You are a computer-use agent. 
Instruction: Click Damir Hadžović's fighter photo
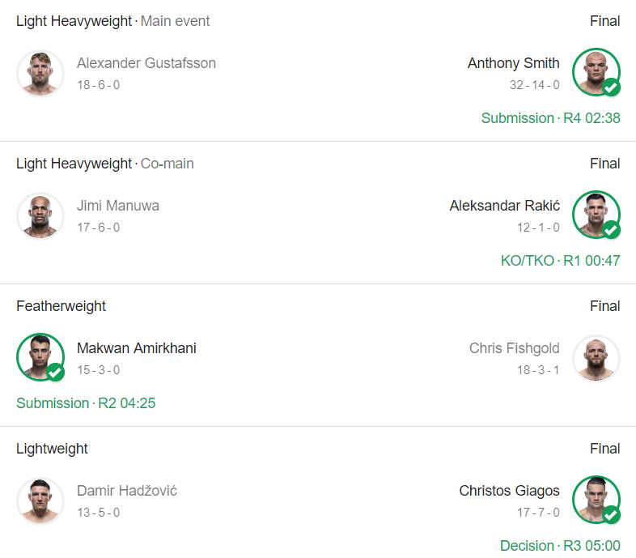[40, 501]
